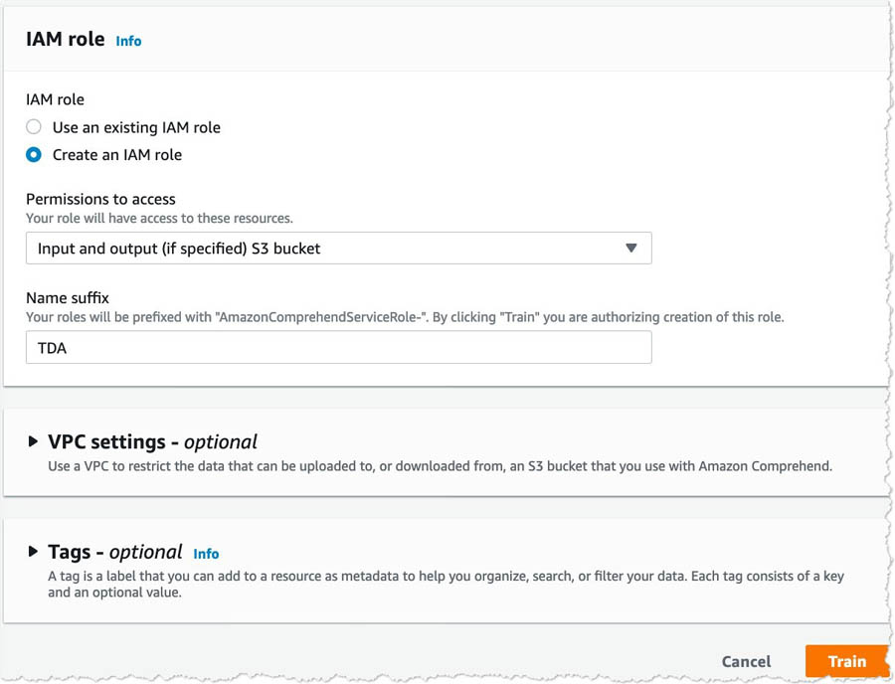The height and width of the screenshot is (684, 895).
Task: Click the 'VPC settings - optional' heading
Action: tap(152, 441)
